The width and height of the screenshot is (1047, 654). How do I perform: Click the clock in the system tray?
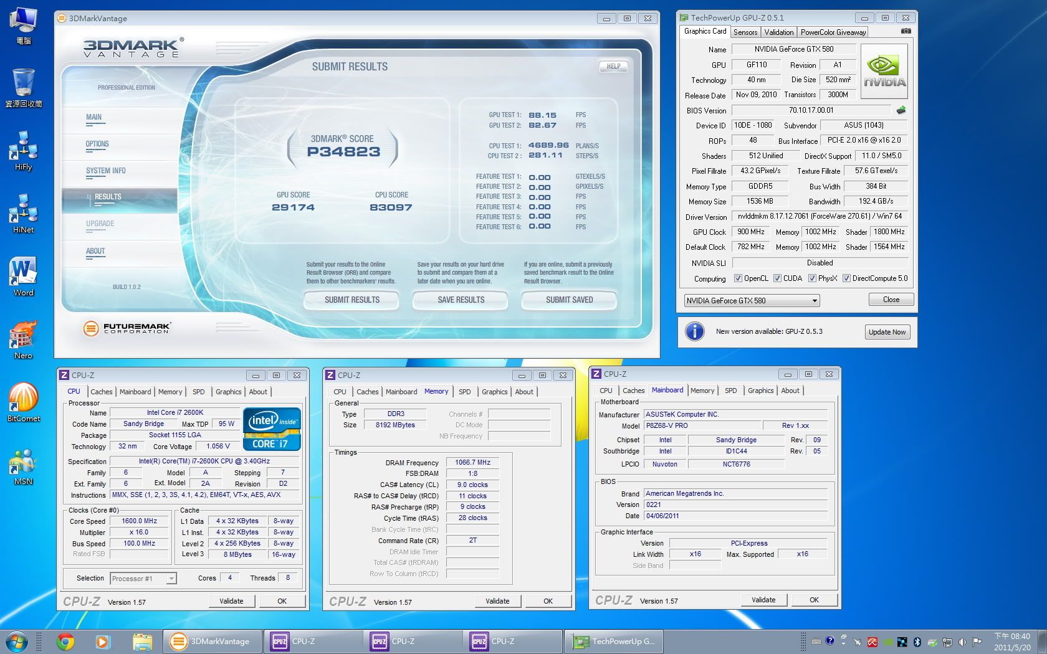pos(1012,642)
